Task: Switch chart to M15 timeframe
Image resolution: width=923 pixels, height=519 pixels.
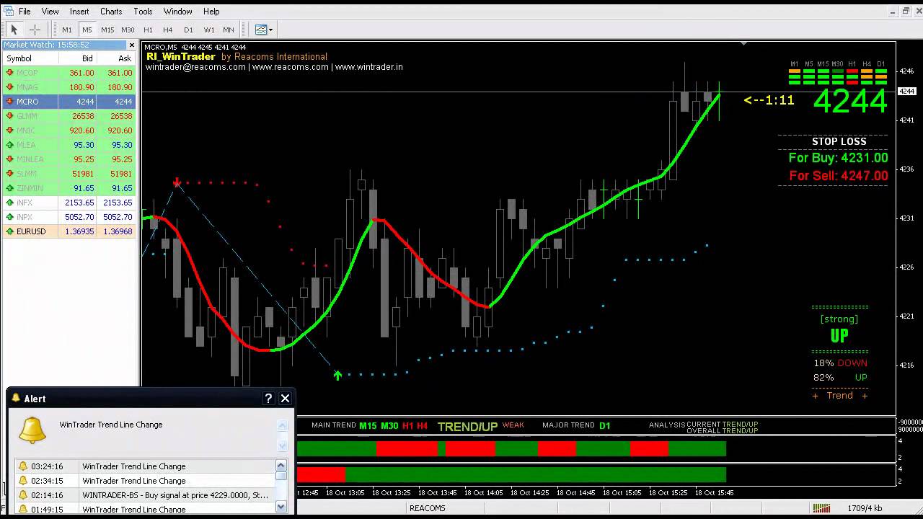Action: pos(107,30)
